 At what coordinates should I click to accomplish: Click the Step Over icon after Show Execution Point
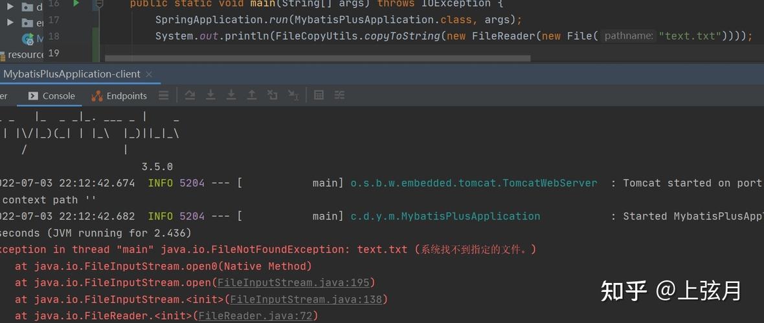click(x=210, y=96)
